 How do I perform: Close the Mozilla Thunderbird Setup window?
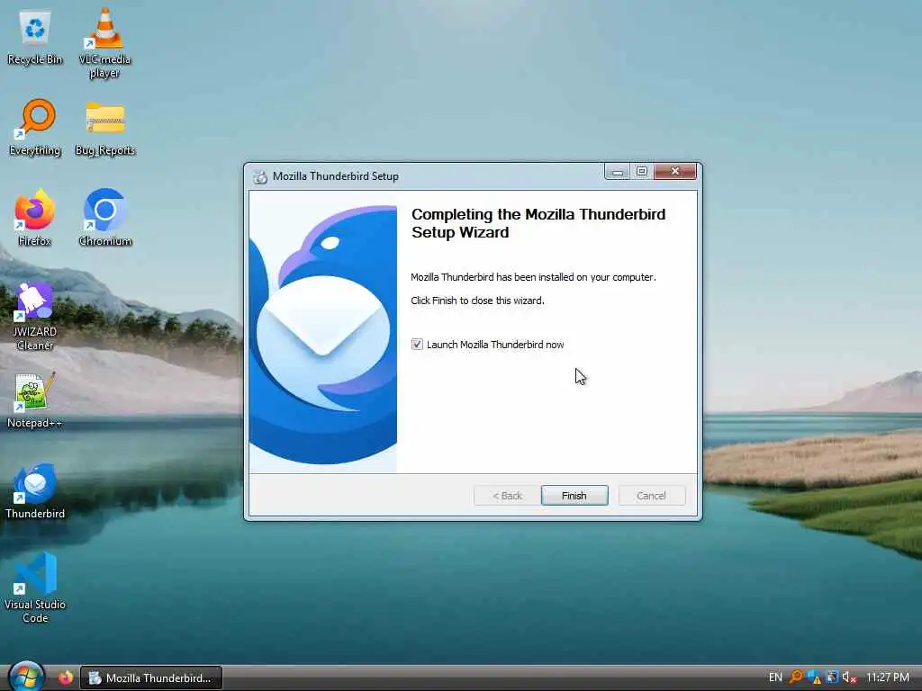click(x=675, y=172)
